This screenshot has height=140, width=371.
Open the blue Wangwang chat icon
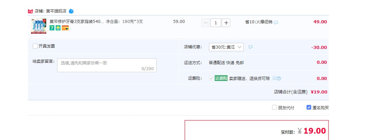[x=71, y=11]
